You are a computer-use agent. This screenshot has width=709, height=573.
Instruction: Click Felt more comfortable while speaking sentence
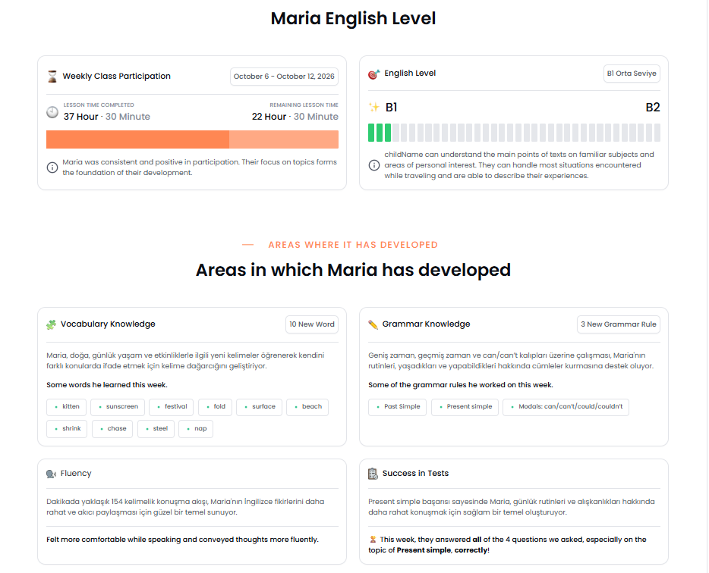click(x=182, y=540)
